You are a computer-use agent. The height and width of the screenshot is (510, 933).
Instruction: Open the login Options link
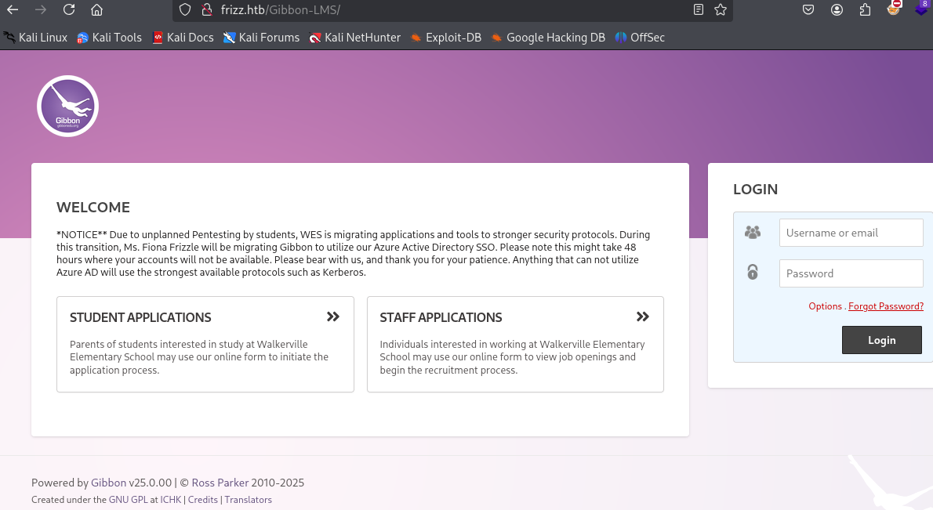point(825,306)
